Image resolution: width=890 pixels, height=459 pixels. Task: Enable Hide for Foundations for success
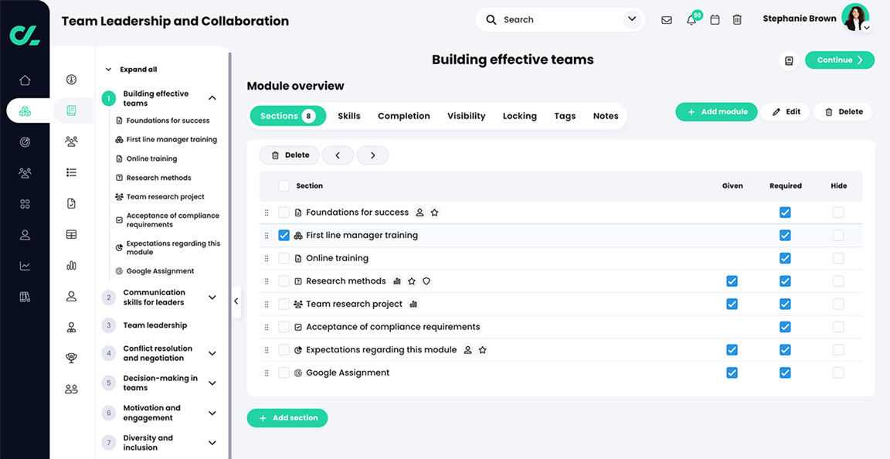(x=838, y=212)
